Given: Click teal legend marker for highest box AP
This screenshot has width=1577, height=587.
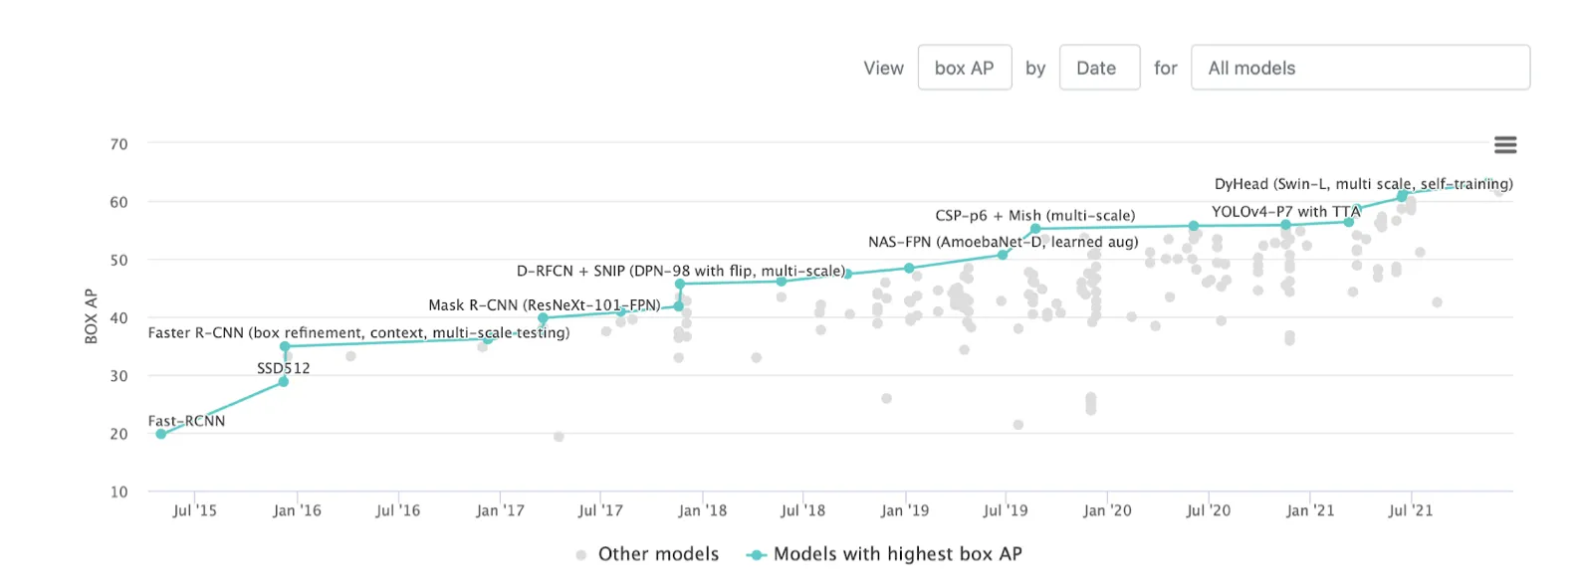Looking at the screenshot, I should [757, 555].
